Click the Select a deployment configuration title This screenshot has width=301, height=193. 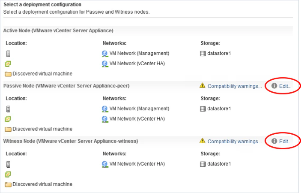point(42,4)
